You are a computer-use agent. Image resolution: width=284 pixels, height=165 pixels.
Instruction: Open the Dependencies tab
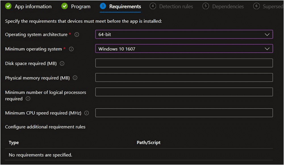pyautogui.click(x=228, y=7)
